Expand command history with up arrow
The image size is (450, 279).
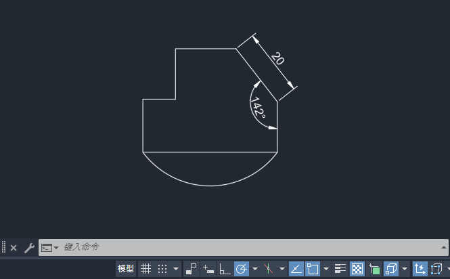pos(444,247)
